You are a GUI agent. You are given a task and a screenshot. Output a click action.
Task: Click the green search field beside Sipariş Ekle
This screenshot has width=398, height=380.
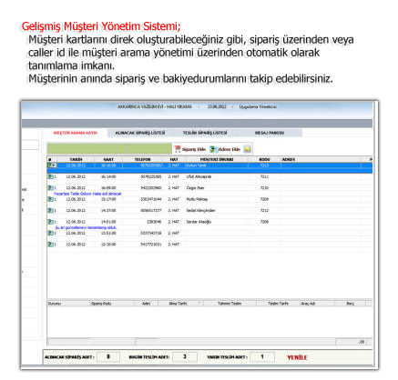coord(109,149)
